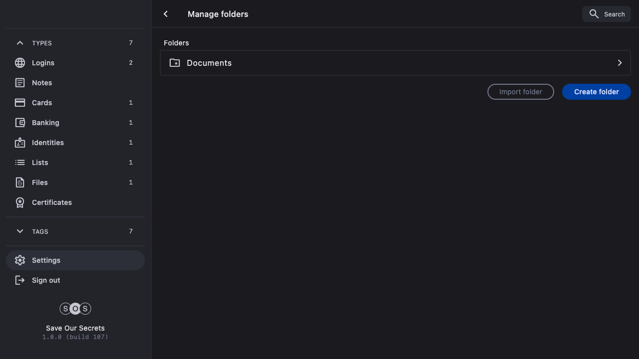Expand the Tags section
Viewport: 639px width, 359px height.
tap(20, 231)
